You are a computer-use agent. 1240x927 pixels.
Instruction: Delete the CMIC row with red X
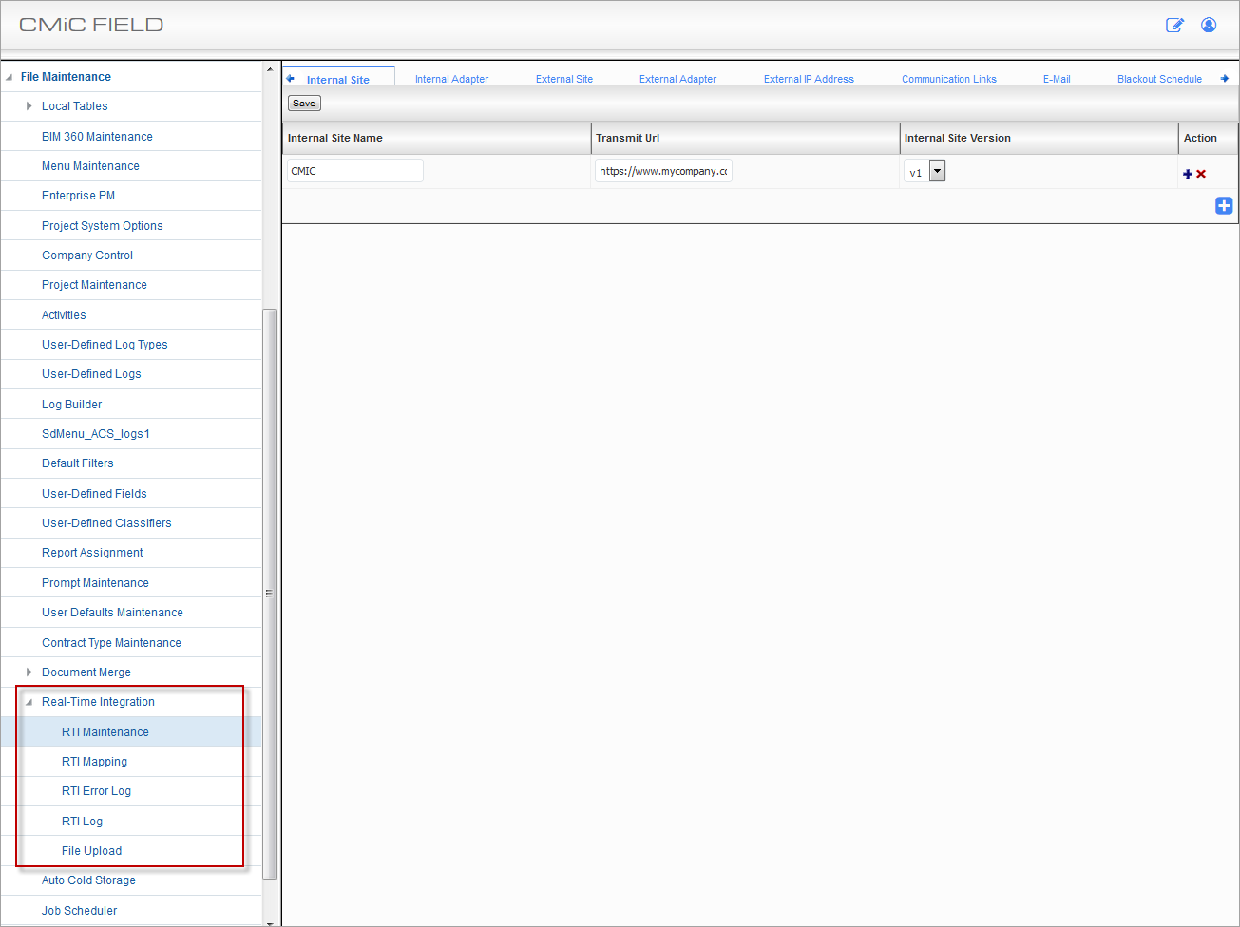[x=1201, y=174]
